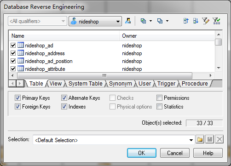This screenshot has width=231, height=166.
Task: Toggle the Alternate Keys checkbox
Action: [x=64, y=97]
